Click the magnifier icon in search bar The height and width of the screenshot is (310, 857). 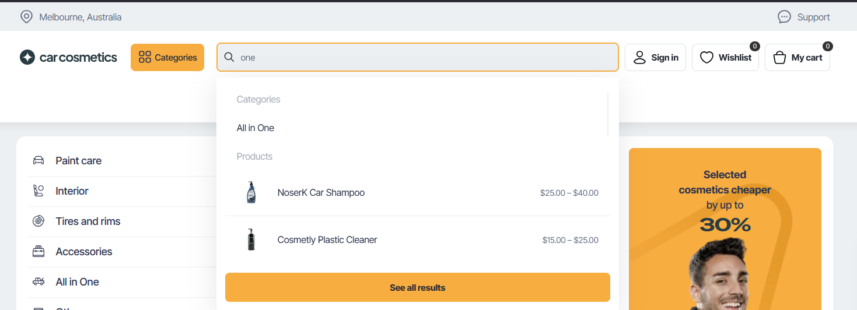point(229,57)
